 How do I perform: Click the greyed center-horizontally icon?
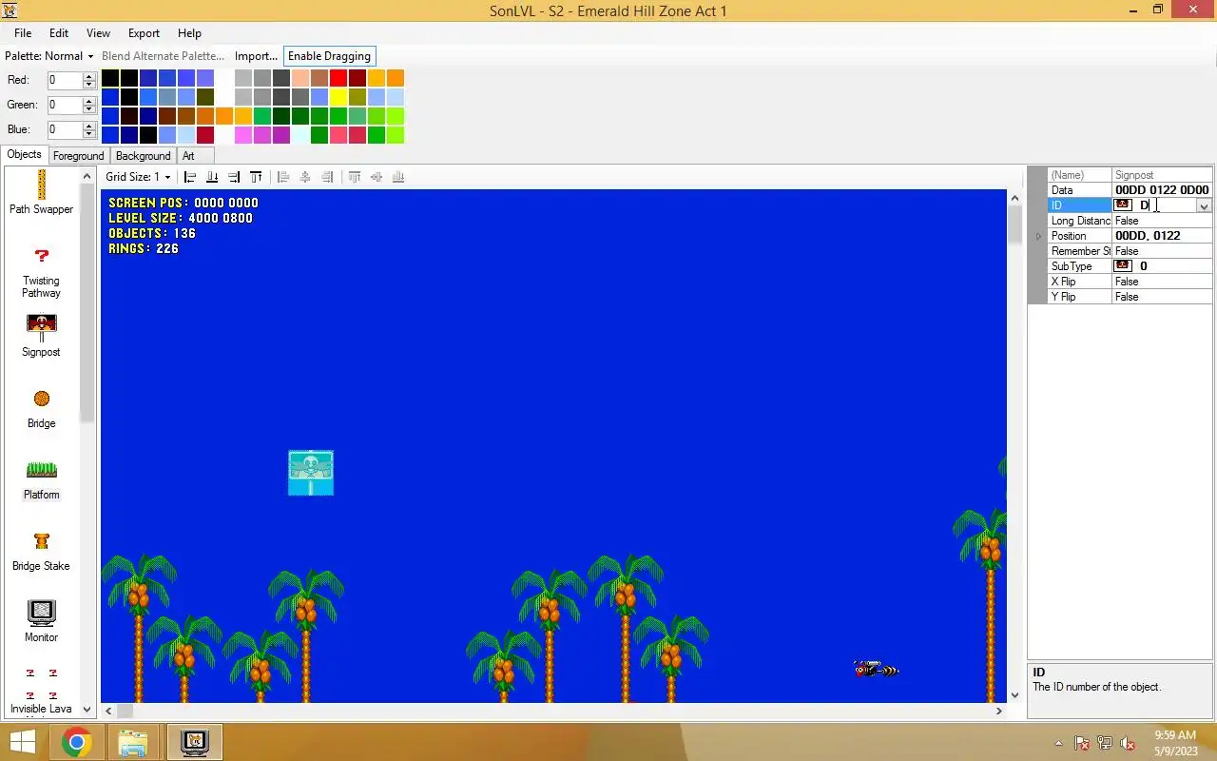tap(305, 177)
